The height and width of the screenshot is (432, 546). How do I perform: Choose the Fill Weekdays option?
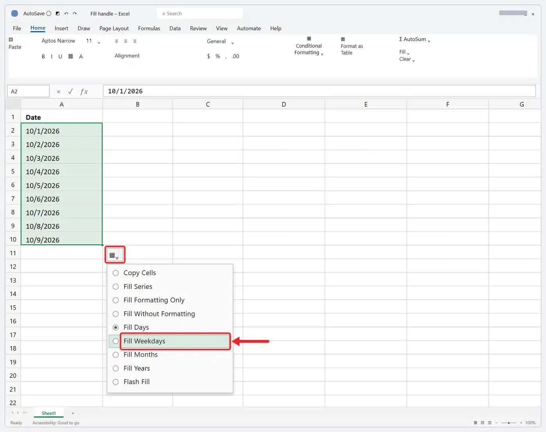170,341
